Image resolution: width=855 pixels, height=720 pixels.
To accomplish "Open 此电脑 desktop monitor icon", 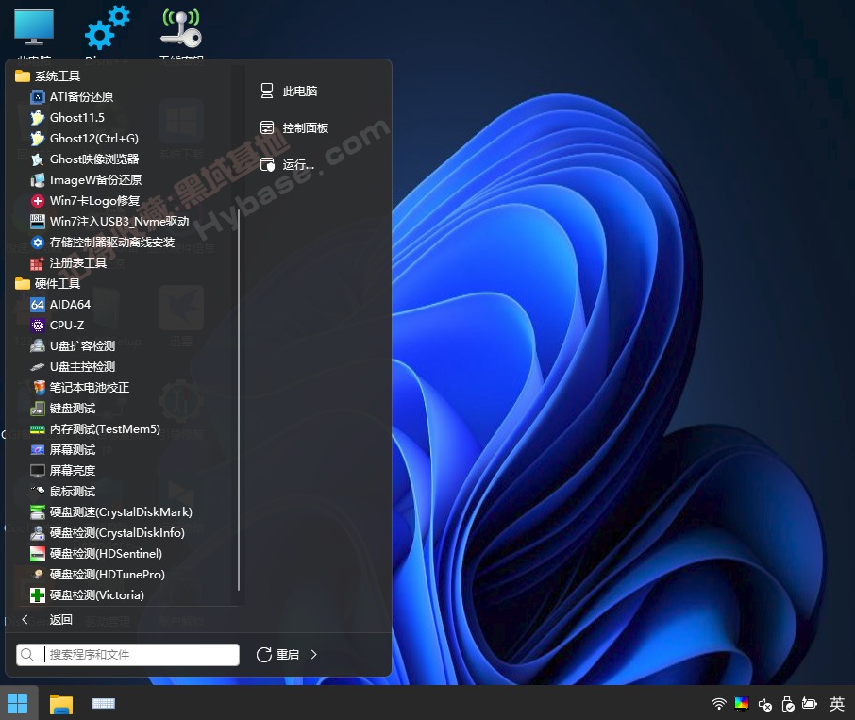I will pos(34,28).
